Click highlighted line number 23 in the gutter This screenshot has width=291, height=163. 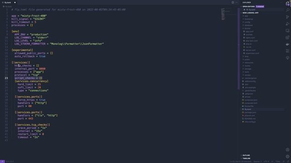(x=6, y=78)
